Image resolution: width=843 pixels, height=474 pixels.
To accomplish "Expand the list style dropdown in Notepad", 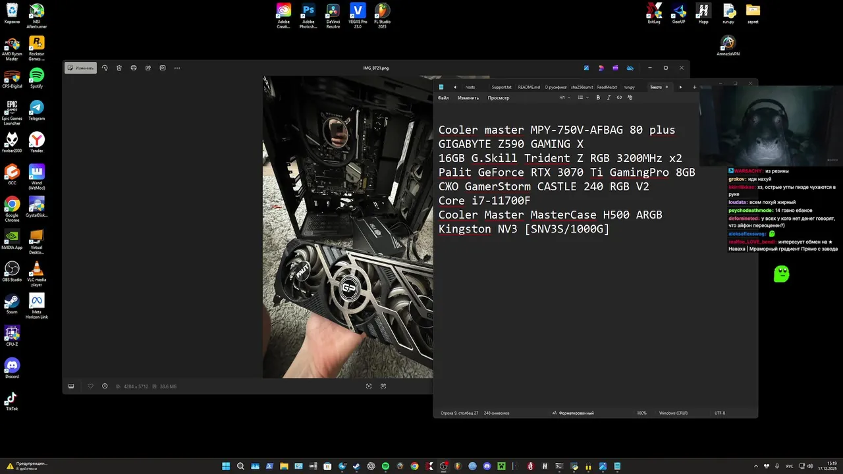I will tap(584, 97).
